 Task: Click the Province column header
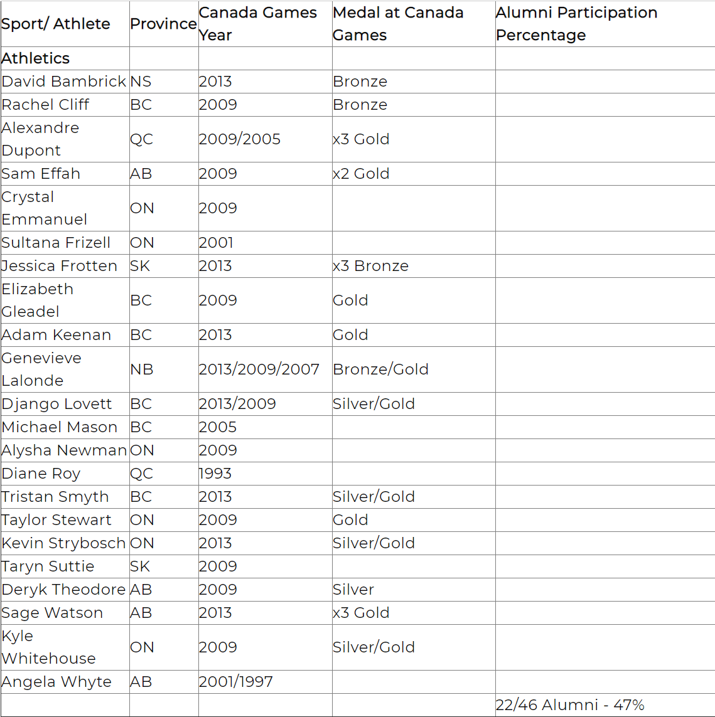point(163,24)
